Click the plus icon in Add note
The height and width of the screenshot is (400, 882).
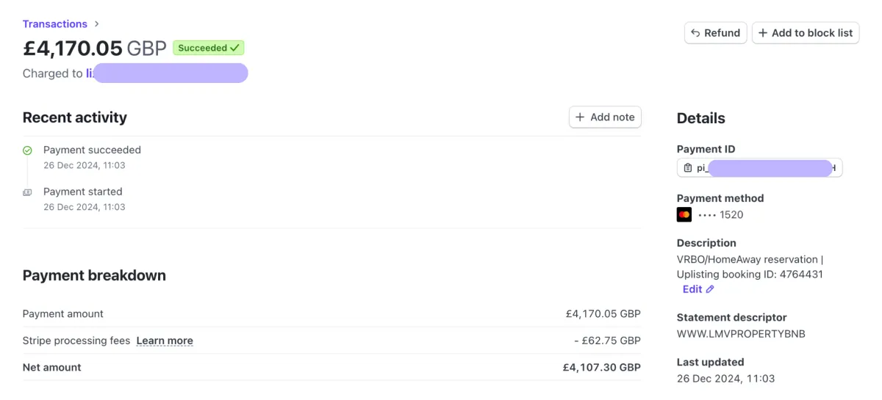click(x=580, y=117)
